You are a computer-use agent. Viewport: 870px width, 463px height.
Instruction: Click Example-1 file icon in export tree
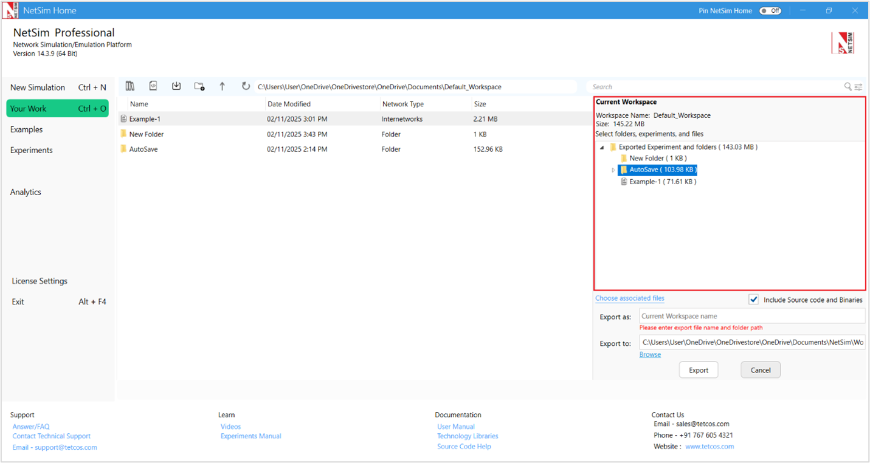pyautogui.click(x=624, y=182)
